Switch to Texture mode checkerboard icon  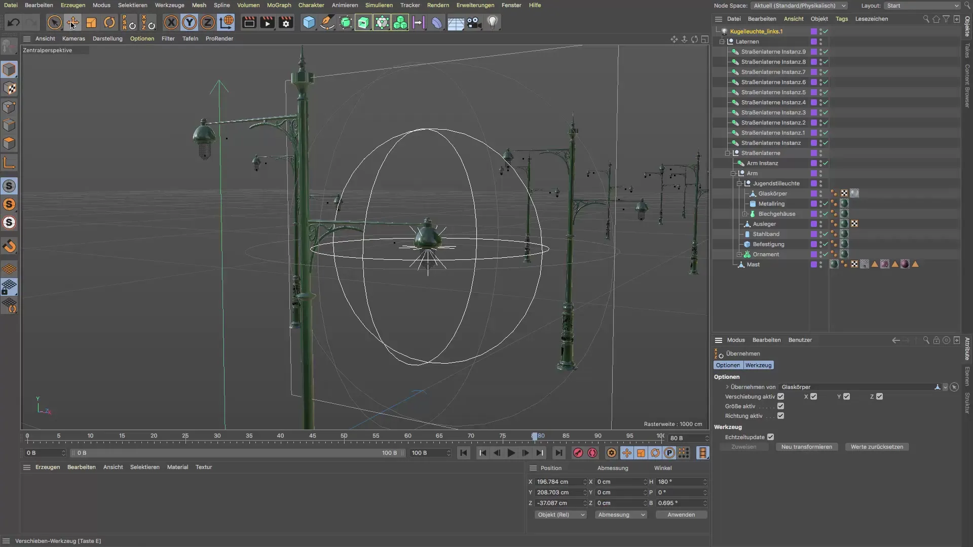pyautogui.click(x=9, y=88)
